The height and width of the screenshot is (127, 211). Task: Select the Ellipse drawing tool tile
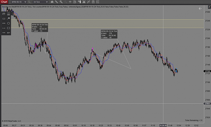click(x=8, y=23)
